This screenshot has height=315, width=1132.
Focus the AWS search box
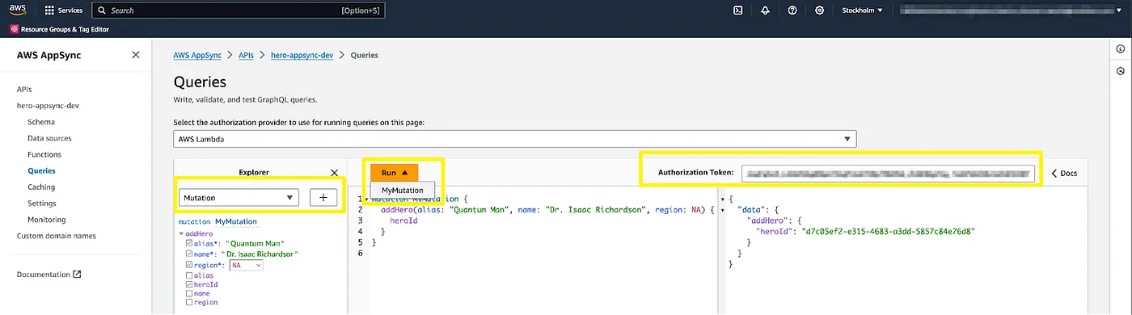[x=239, y=10]
